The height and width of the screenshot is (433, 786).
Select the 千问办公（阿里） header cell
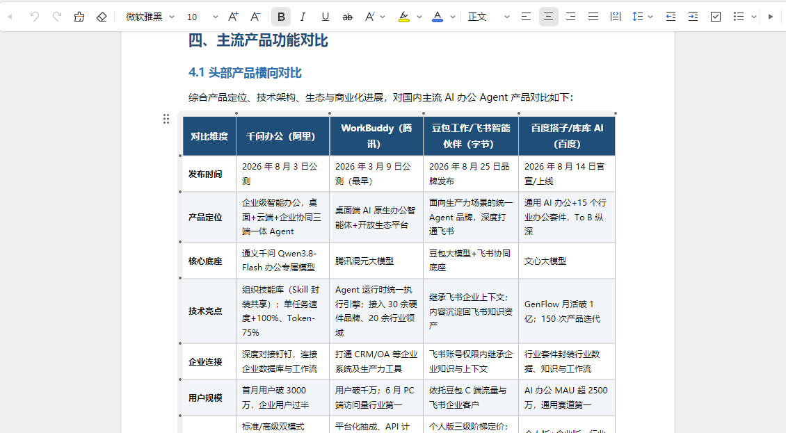pos(282,136)
